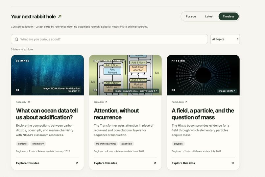Open the All topics dropdown
This screenshot has width=265, height=177.
point(225,39)
